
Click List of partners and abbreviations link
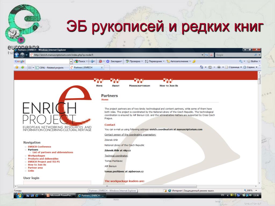(53, 152)
